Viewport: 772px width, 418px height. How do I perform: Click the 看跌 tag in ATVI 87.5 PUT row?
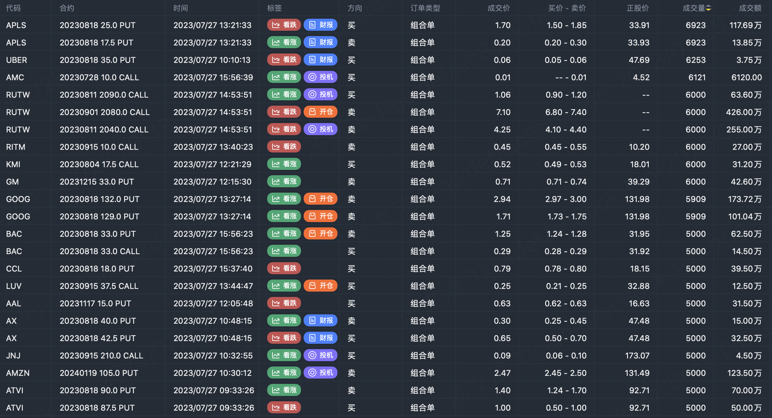pyautogui.click(x=284, y=408)
